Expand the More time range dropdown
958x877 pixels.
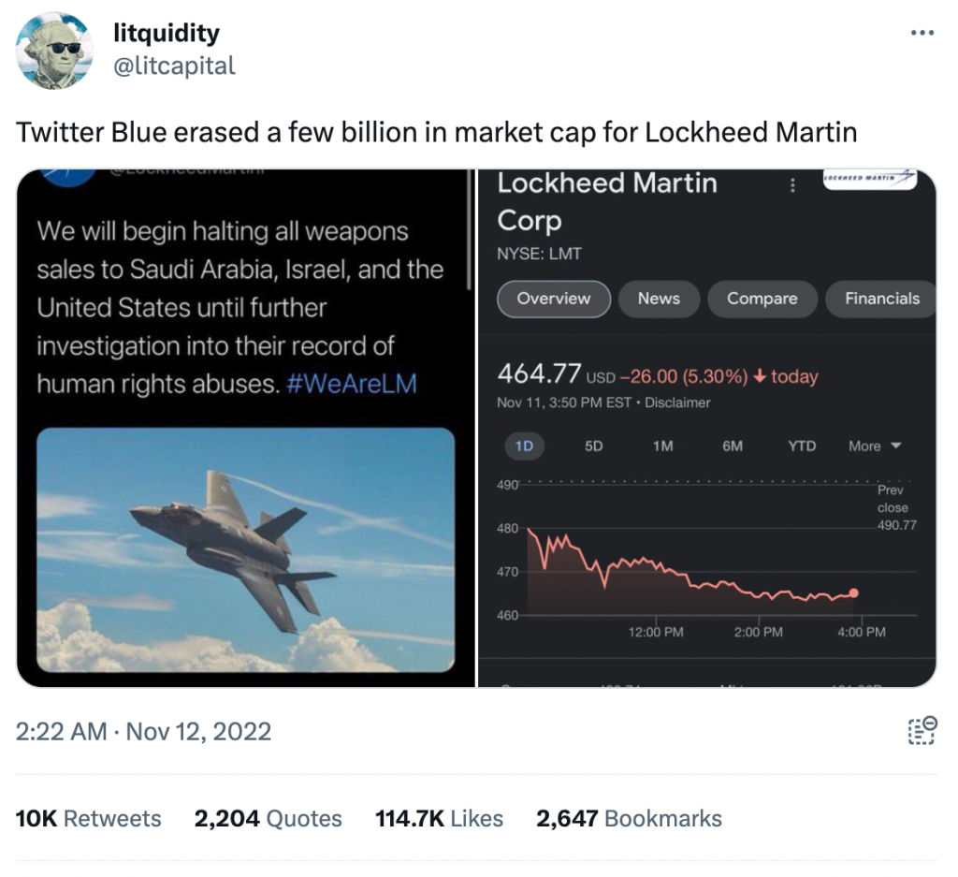click(875, 446)
